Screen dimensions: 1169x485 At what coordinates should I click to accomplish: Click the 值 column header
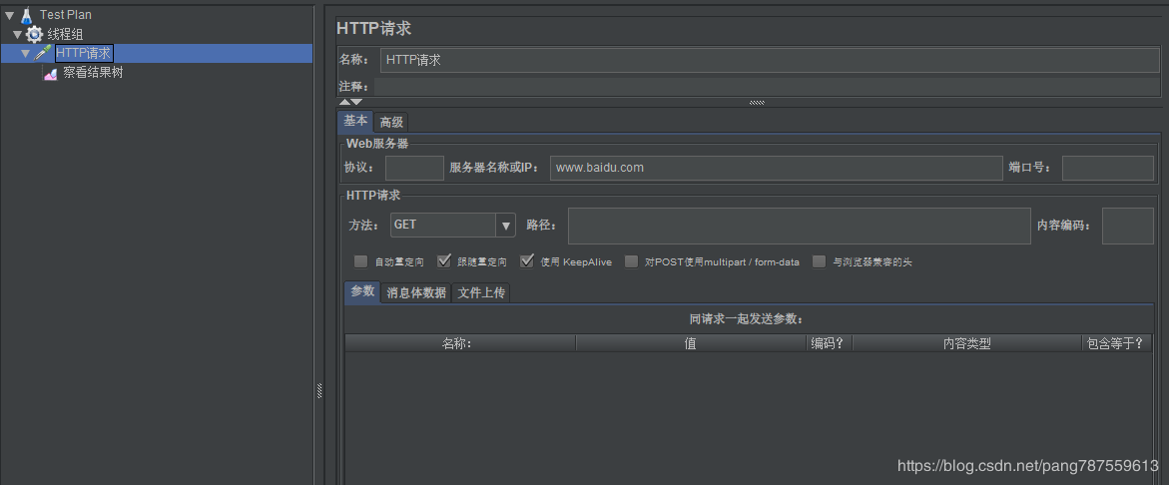tap(691, 343)
